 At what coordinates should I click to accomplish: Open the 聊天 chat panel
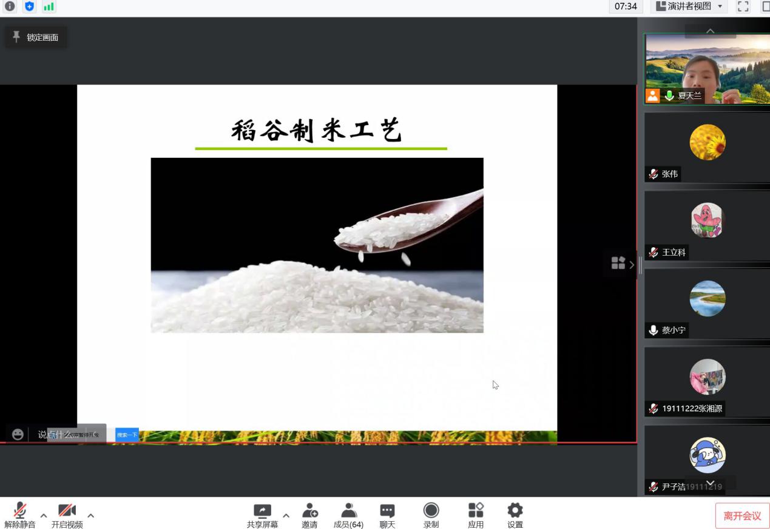pyautogui.click(x=387, y=515)
